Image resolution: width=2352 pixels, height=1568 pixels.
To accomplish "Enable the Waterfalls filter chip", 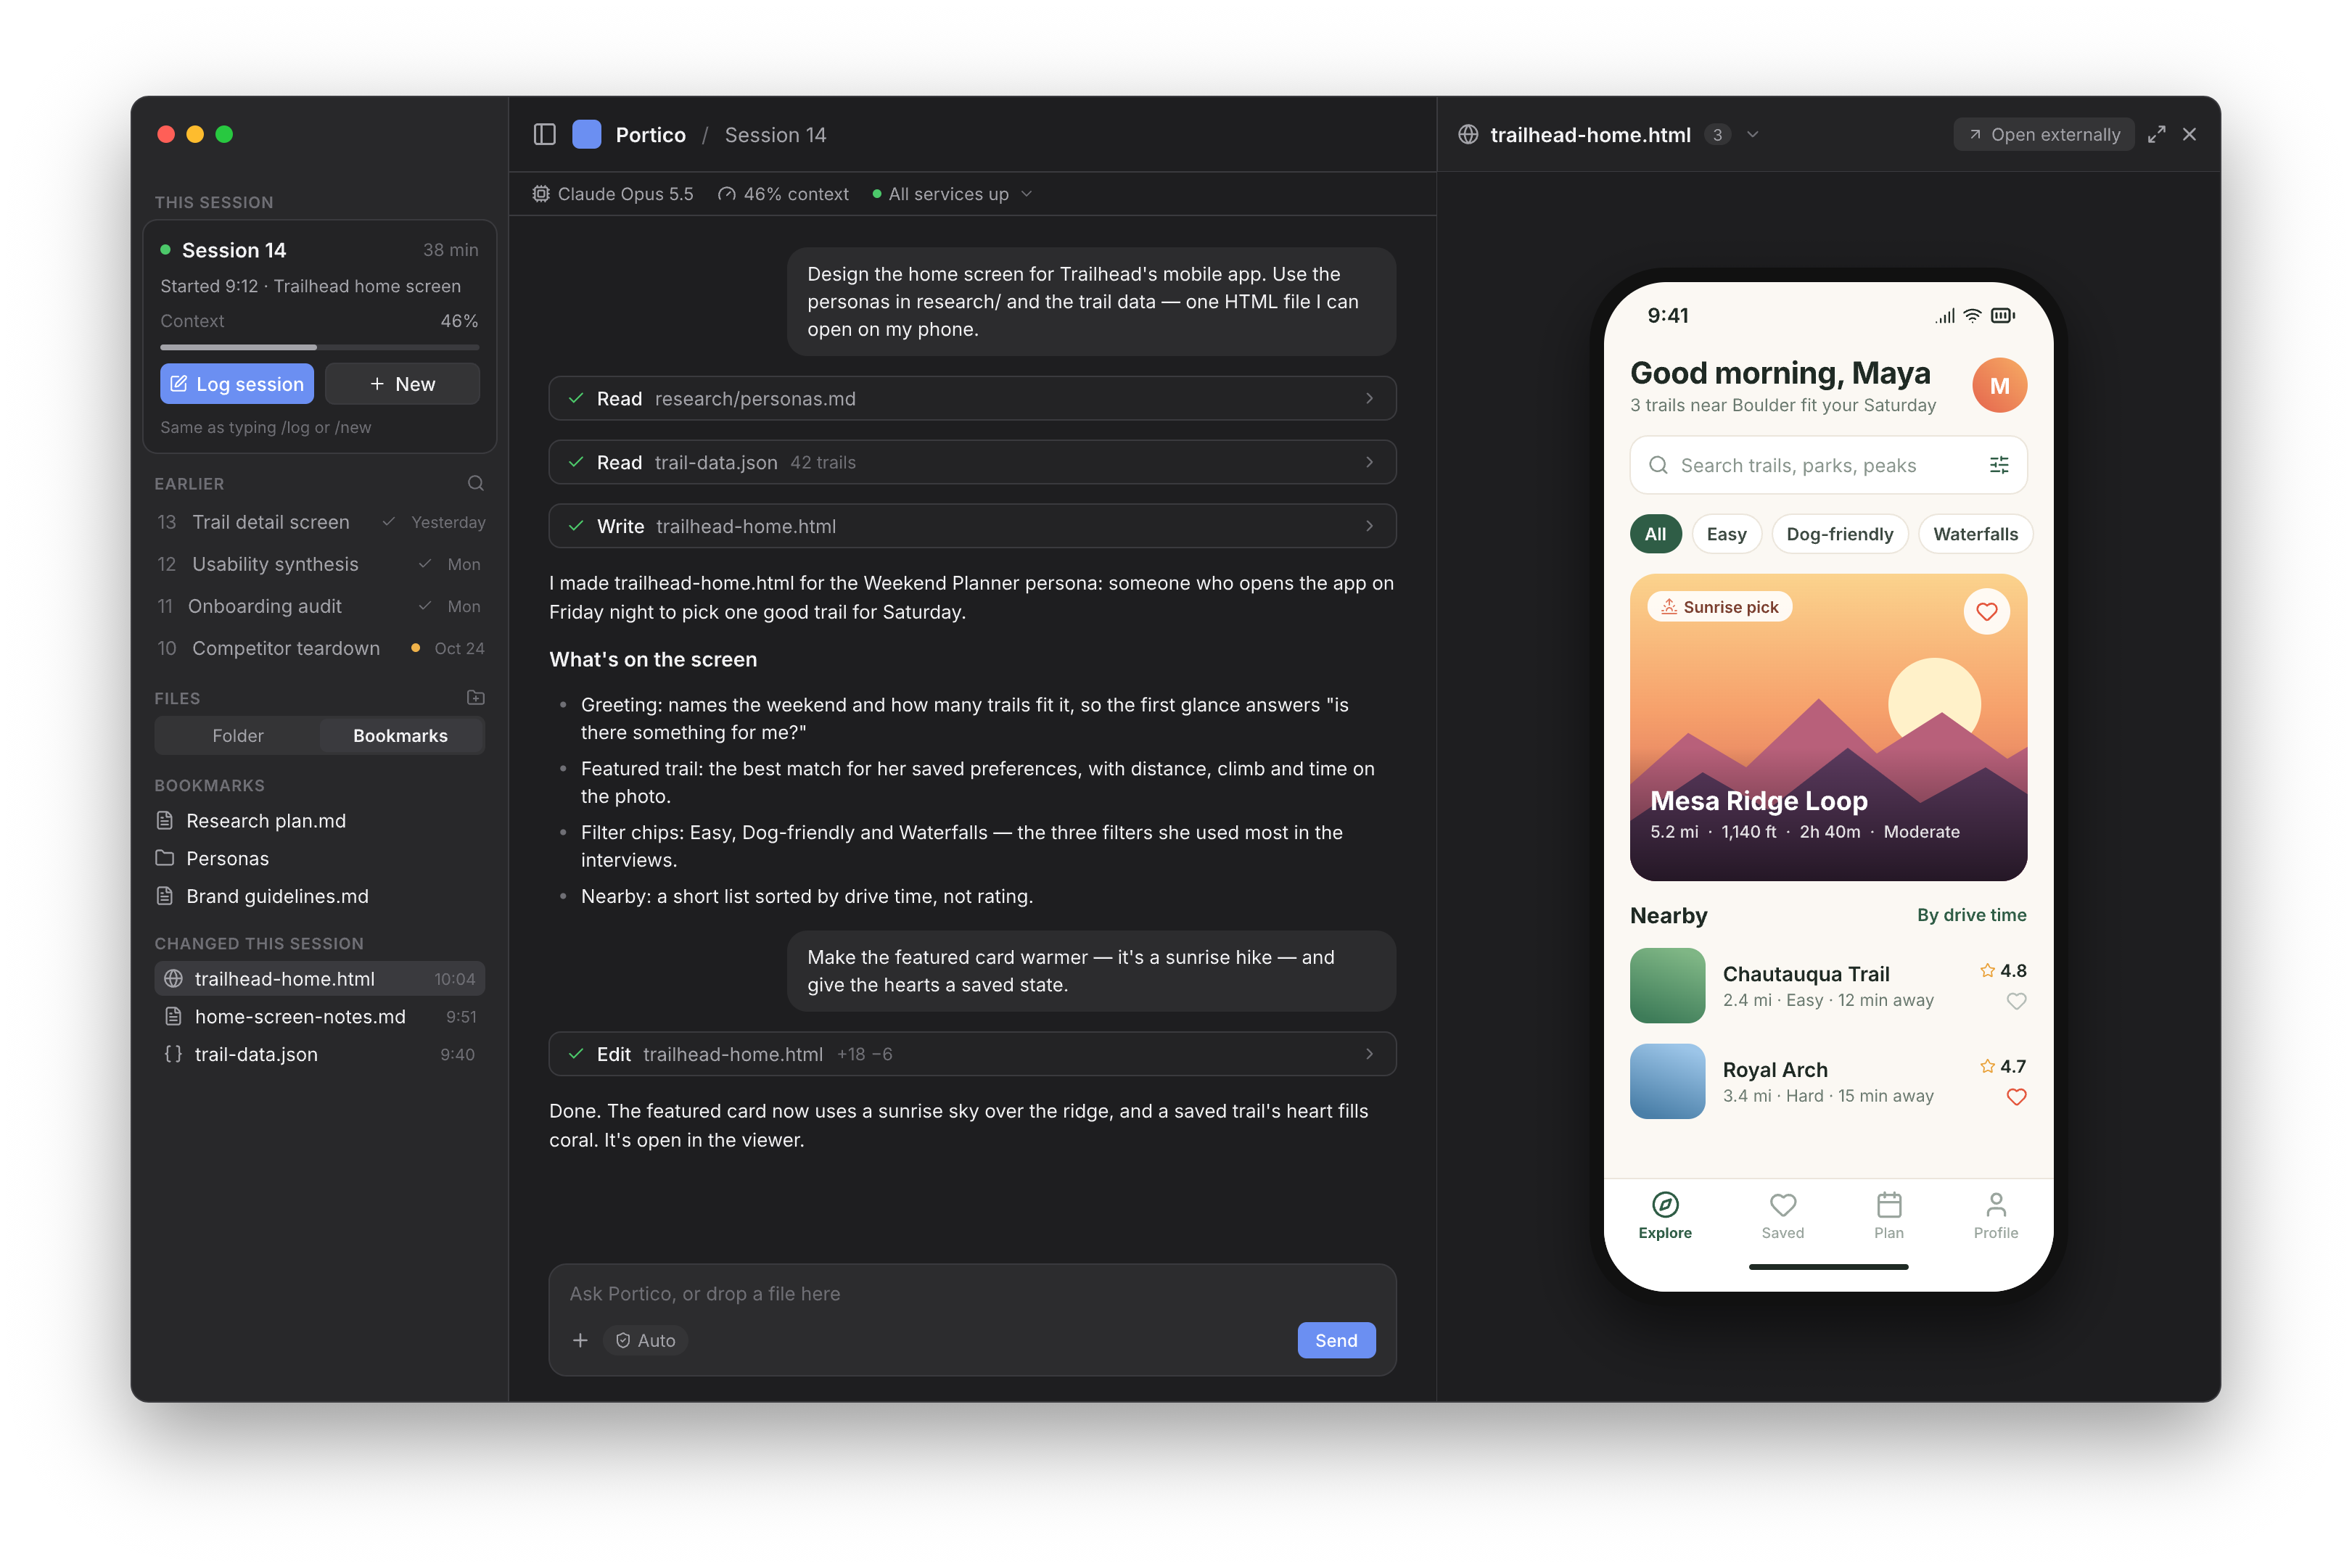I will click(x=1975, y=534).
